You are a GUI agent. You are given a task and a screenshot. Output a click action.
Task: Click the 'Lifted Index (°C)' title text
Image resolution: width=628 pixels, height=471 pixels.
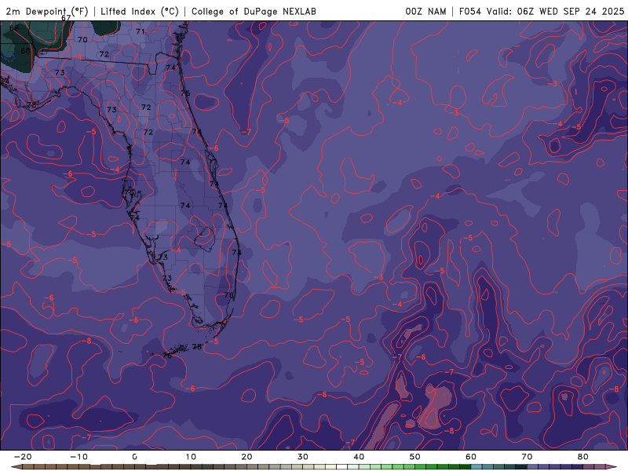140,11
